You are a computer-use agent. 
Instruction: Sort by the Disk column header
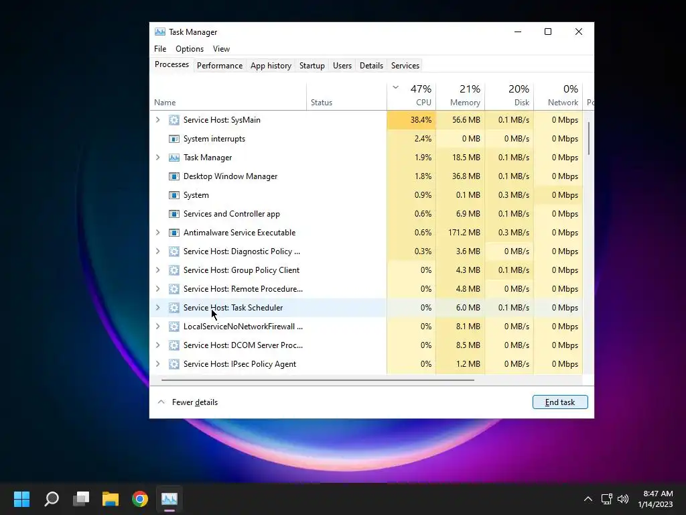[510, 96]
